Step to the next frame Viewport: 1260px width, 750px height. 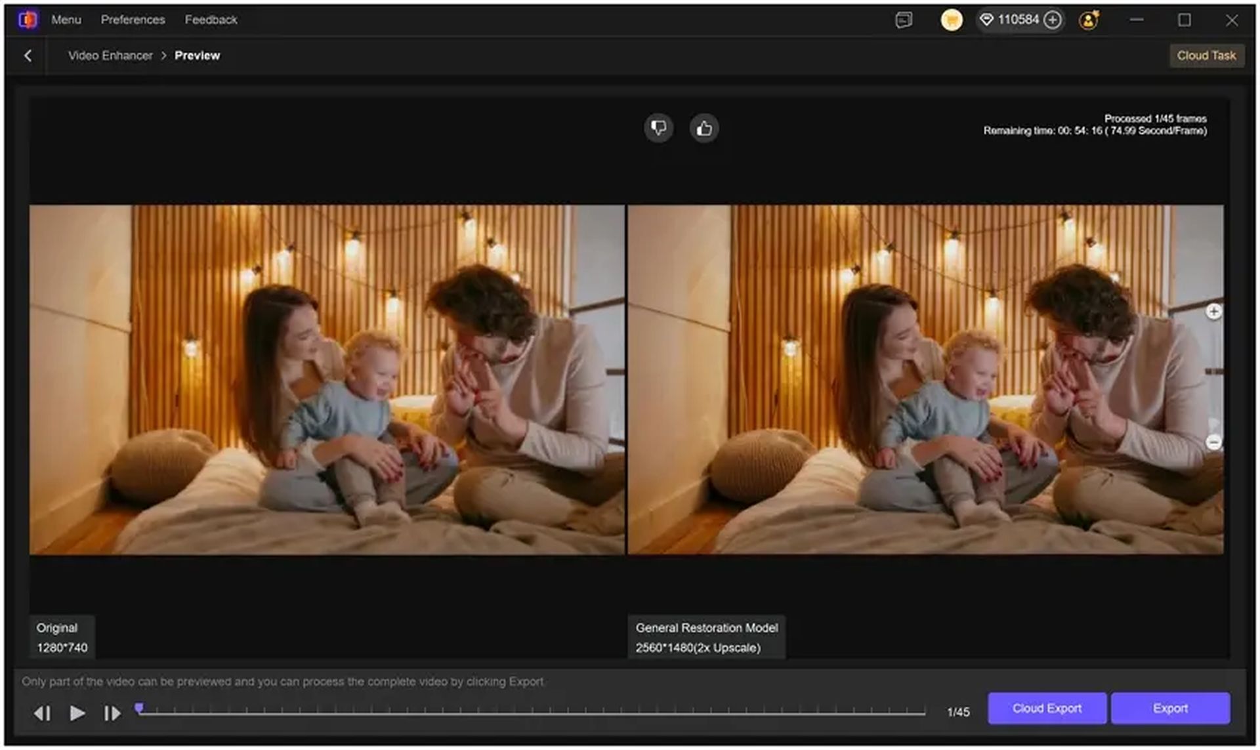coord(111,713)
